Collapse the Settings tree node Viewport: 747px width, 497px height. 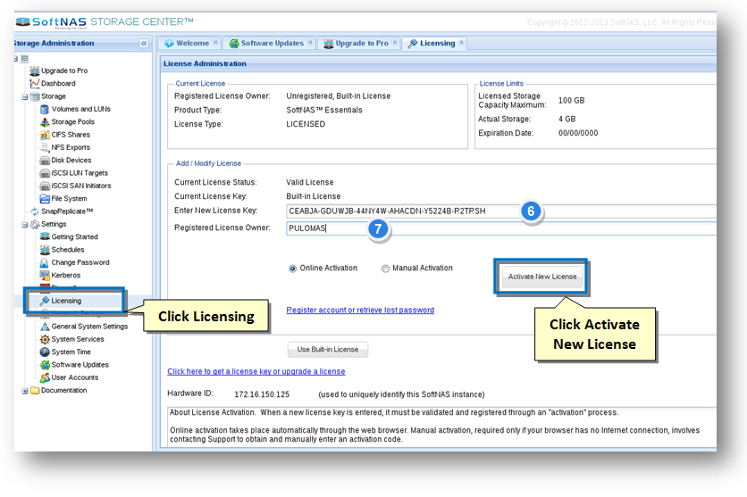(25, 224)
